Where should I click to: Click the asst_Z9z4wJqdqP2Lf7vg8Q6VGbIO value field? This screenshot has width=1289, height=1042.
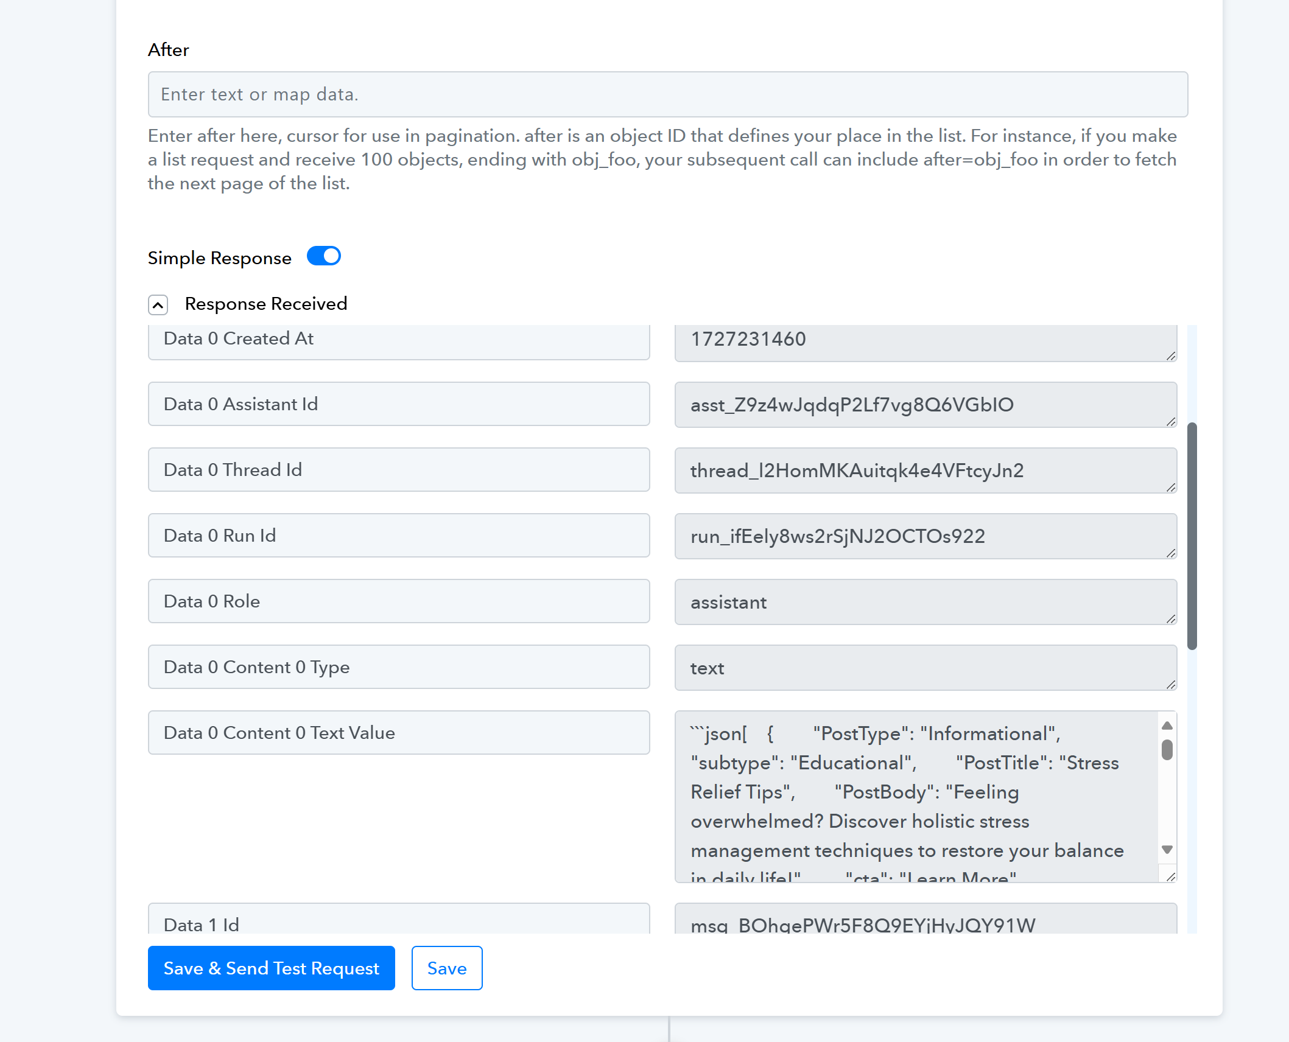coord(925,405)
